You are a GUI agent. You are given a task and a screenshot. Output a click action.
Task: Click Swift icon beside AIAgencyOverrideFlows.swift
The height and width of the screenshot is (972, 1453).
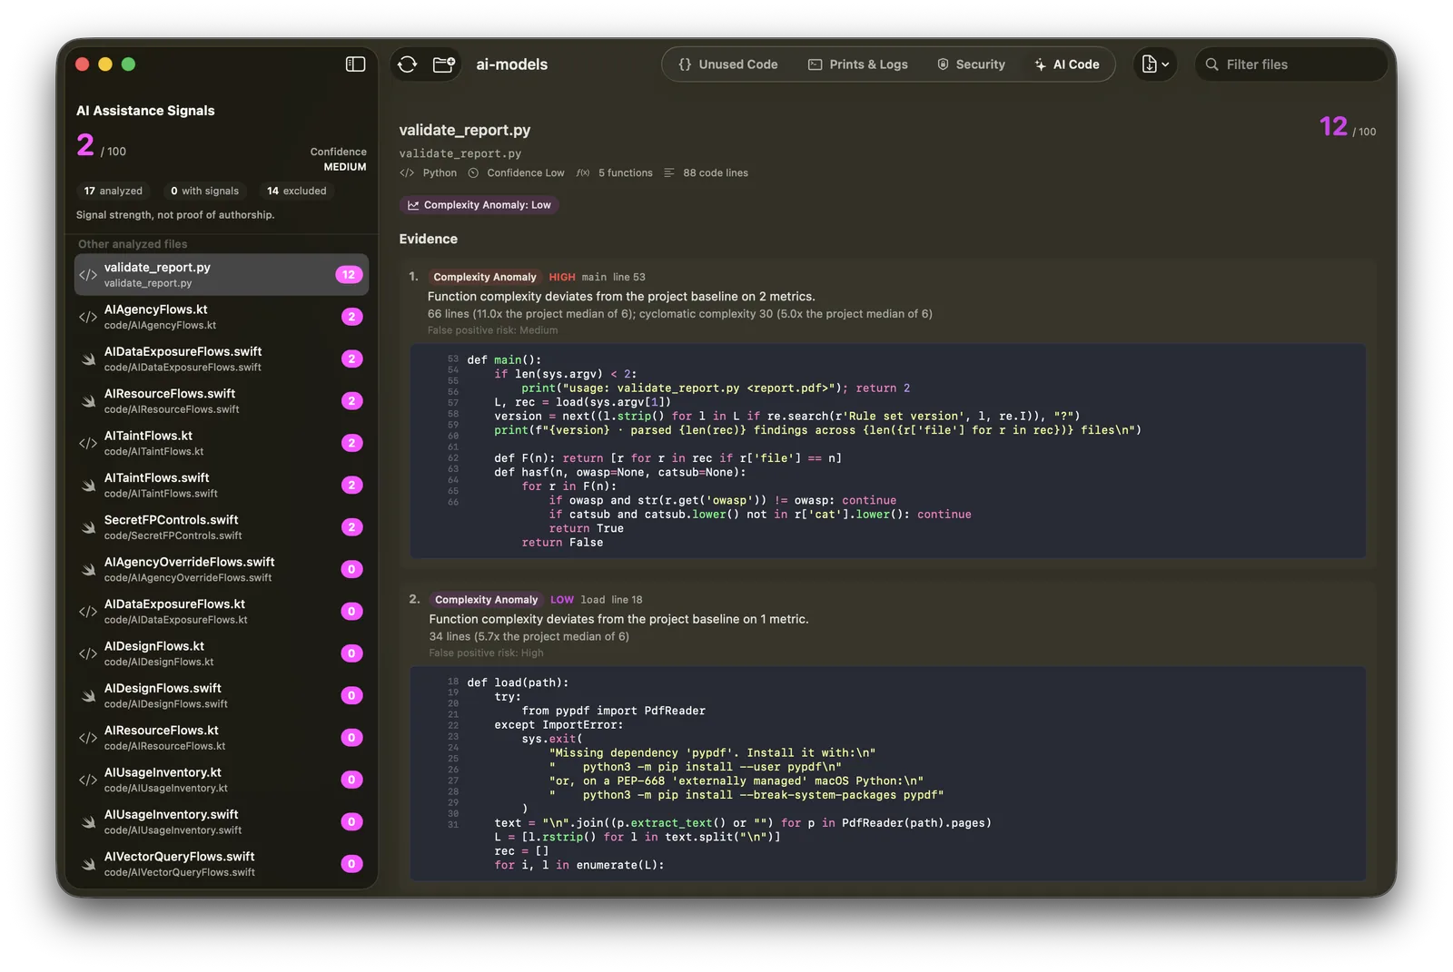pos(88,570)
